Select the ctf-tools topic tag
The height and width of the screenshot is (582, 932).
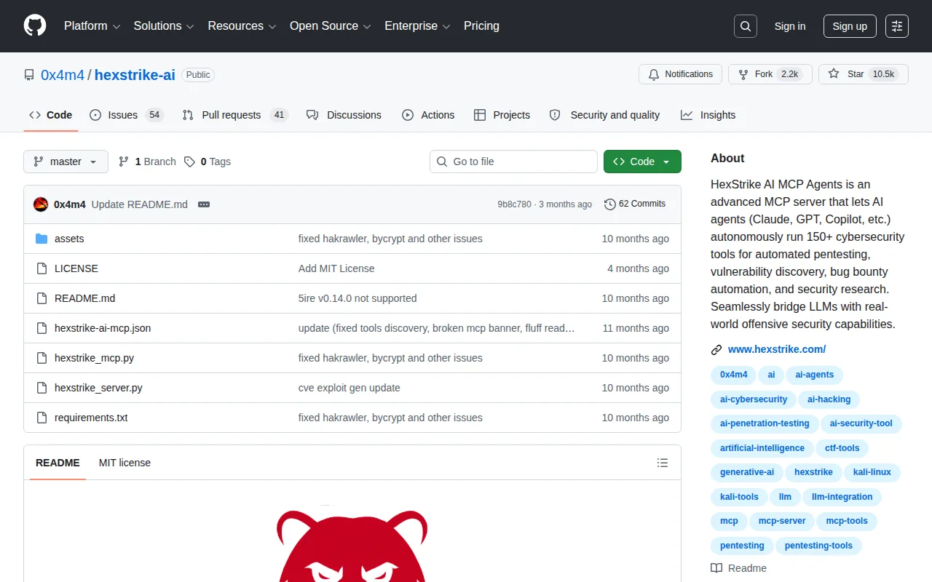click(842, 448)
